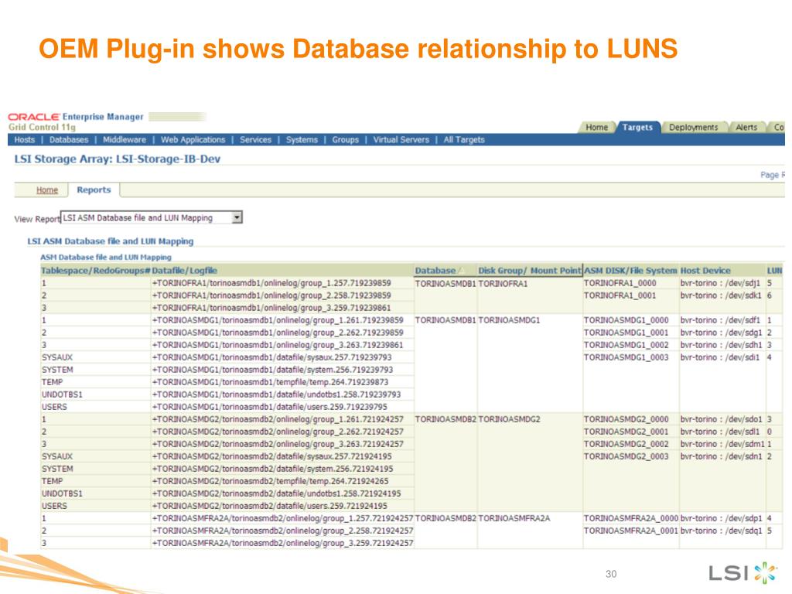This screenshot has width=792, height=594.
Task: Click the LSI ASM Database file and LUN Mapping heading
Action: point(110,241)
